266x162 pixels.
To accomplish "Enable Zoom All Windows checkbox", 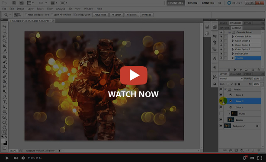I will click(x=52, y=15).
